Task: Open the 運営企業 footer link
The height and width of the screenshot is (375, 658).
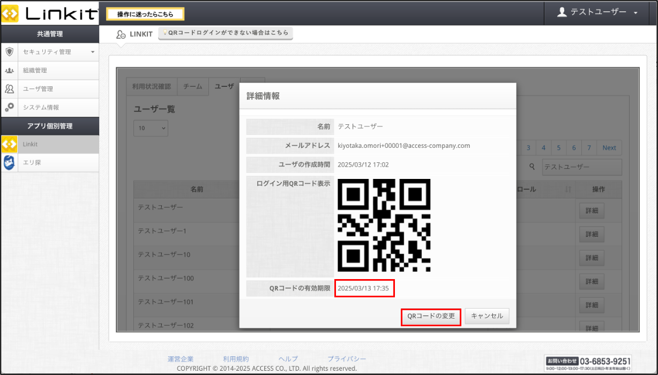Action: point(181,359)
